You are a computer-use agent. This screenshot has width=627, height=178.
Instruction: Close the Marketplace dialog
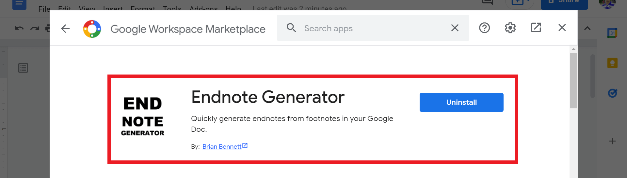click(x=562, y=28)
